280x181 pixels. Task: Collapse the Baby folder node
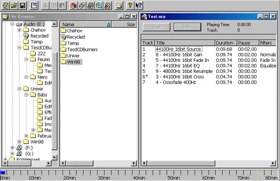(x=26, y=95)
